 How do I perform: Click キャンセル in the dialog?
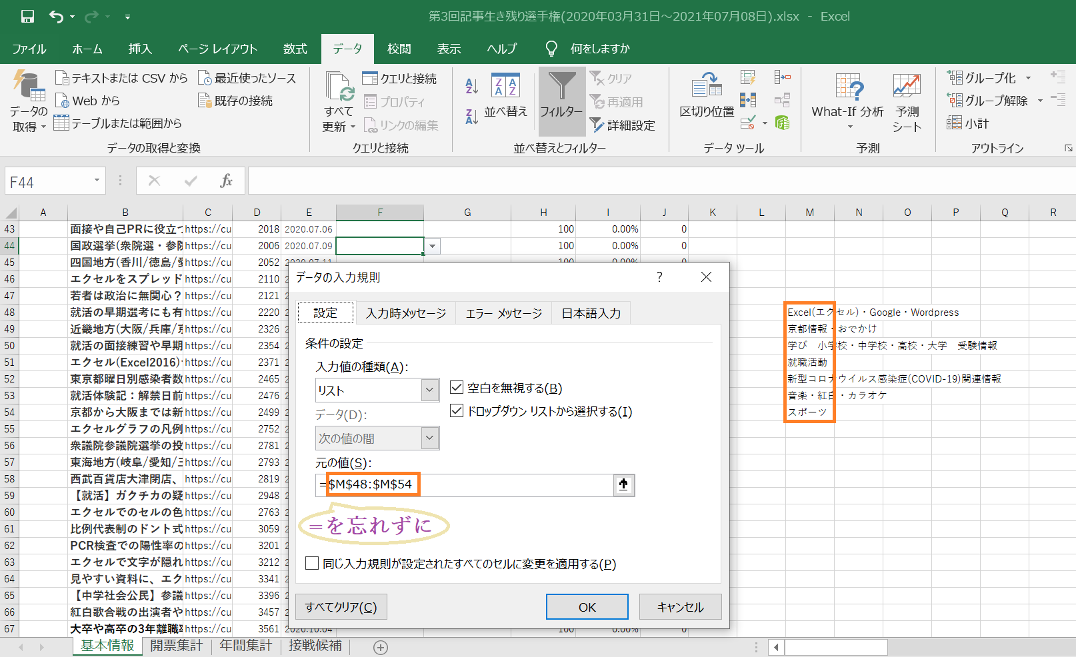(680, 607)
